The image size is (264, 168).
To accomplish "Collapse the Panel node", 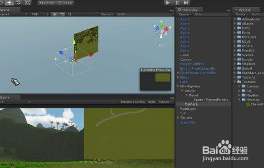I will coord(186,95).
